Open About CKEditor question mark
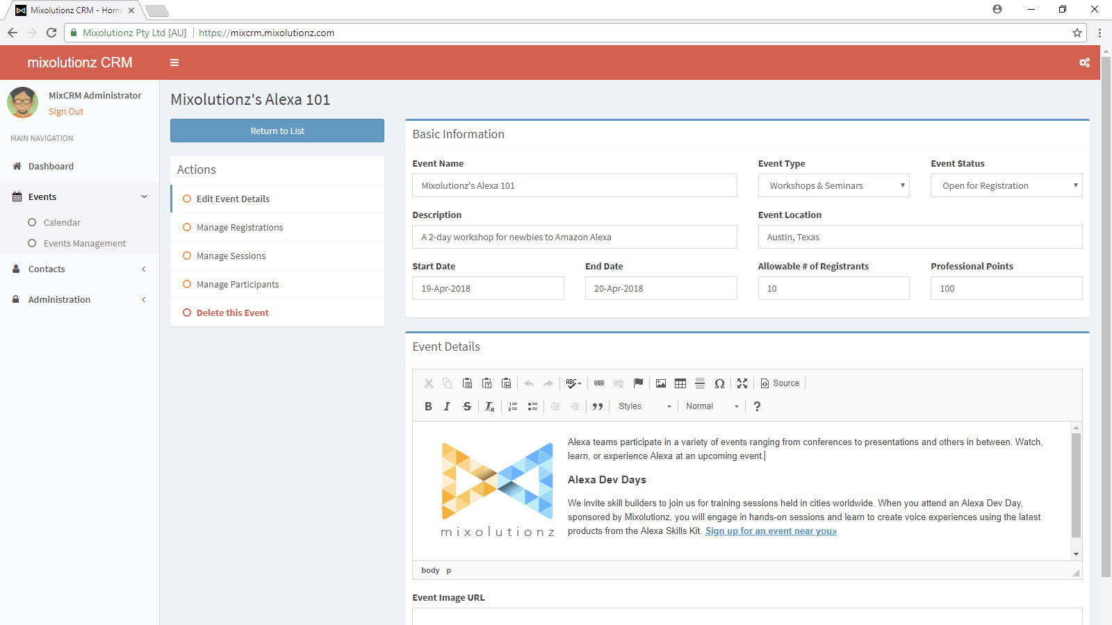Viewport: 1112px width, 625px height. click(757, 406)
